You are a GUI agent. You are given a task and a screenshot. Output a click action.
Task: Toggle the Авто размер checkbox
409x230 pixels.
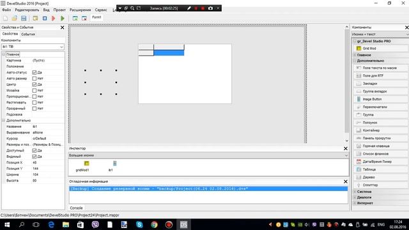coord(34,79)
